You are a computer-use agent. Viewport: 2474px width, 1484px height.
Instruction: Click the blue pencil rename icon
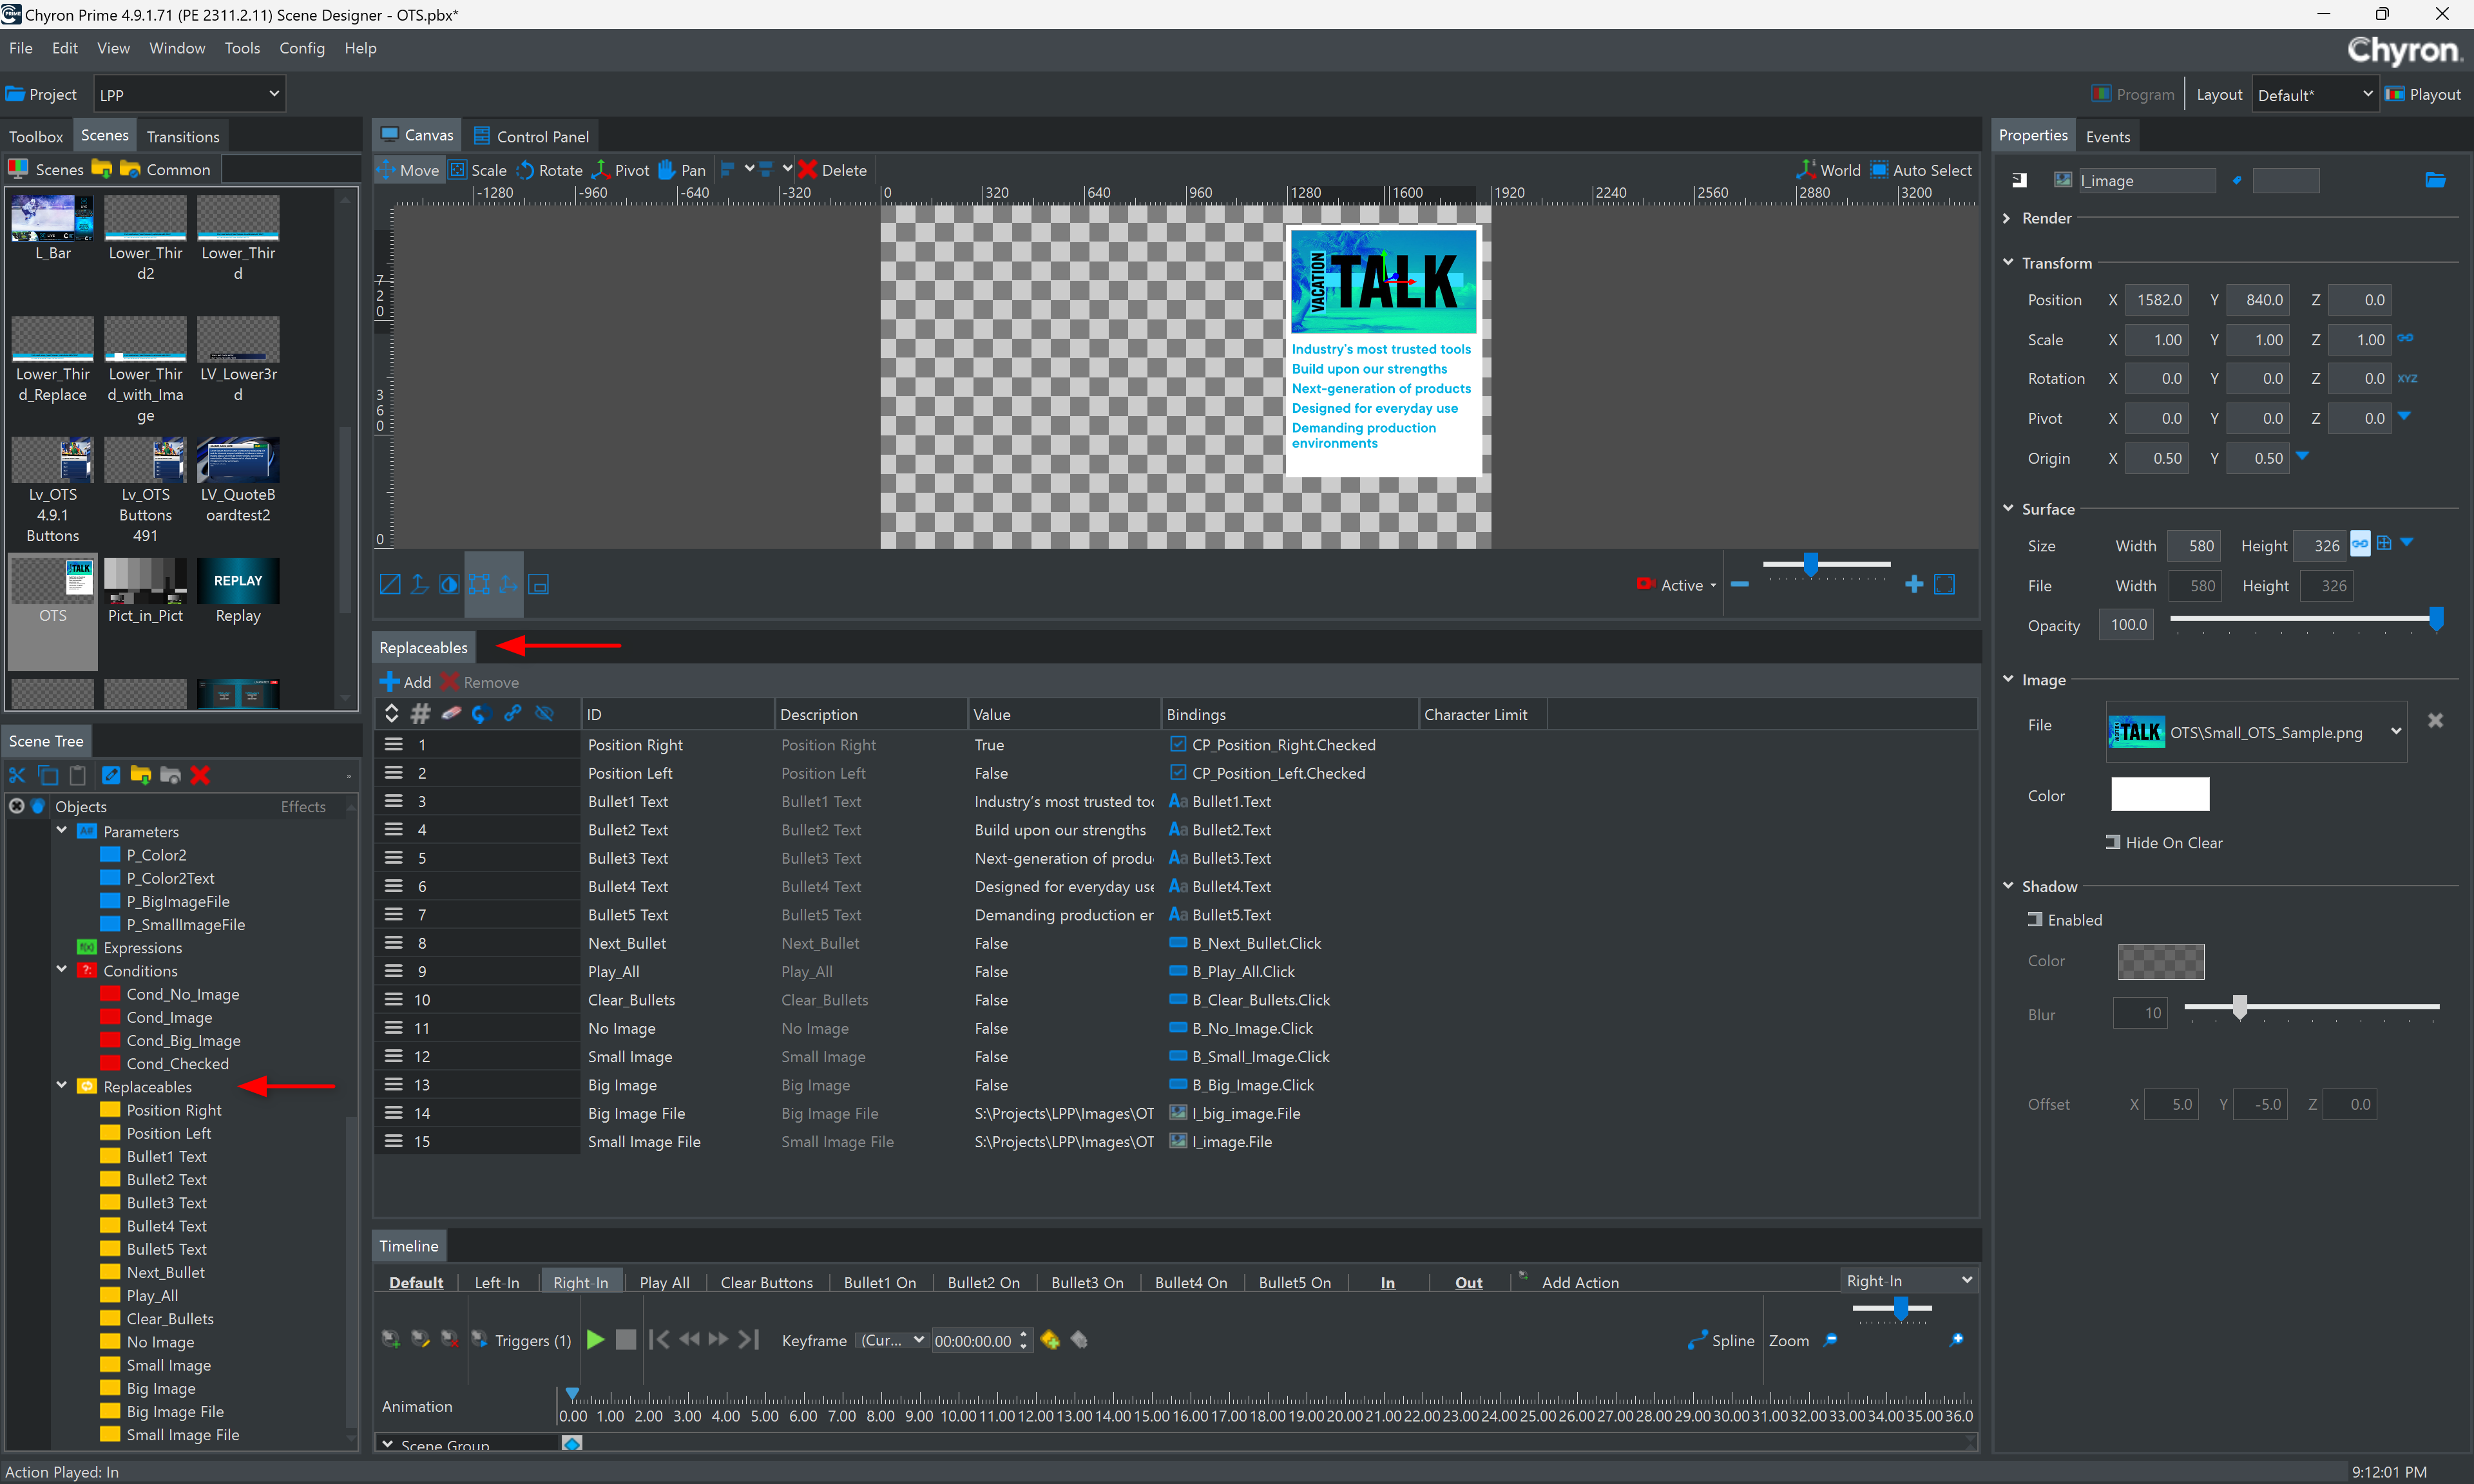click(x=111, y=775)
